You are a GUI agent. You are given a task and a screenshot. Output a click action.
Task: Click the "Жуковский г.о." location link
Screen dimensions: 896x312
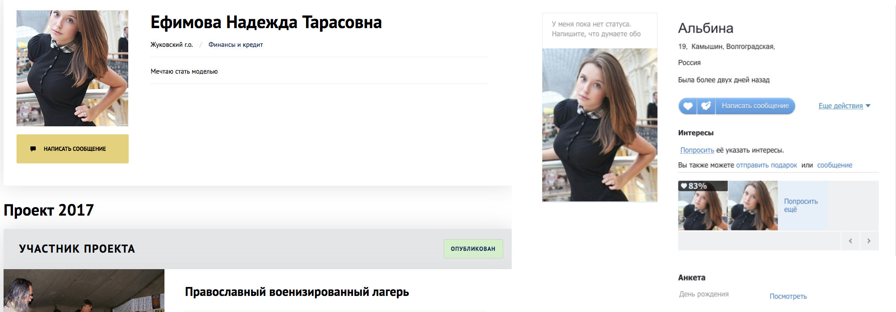pyautogui.click(x=172, y=45)
